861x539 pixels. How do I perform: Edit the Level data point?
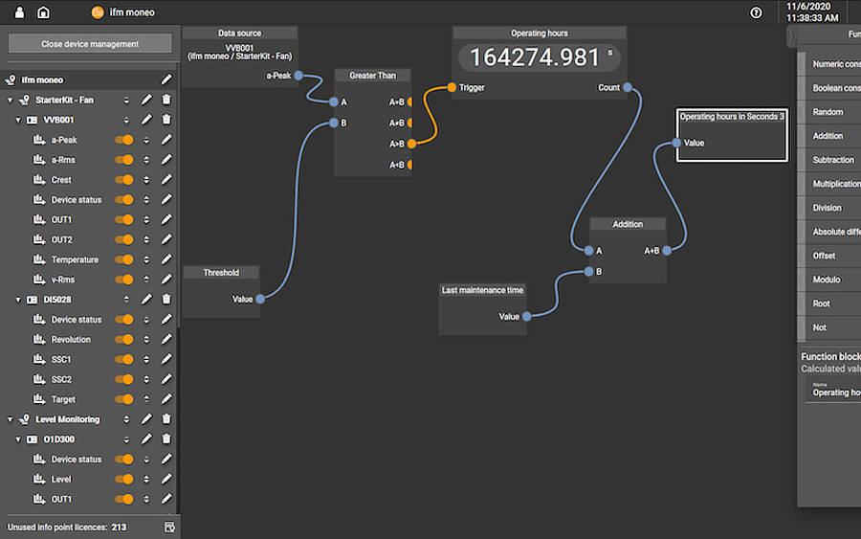[166, 479]
